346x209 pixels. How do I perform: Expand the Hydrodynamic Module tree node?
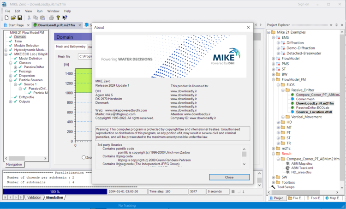(6, 50)
